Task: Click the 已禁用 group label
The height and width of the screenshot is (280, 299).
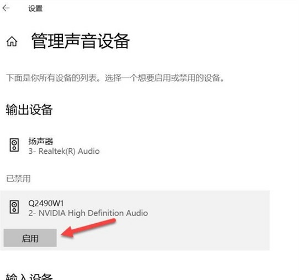Action: pyautogui.click(x=18, y=179)
